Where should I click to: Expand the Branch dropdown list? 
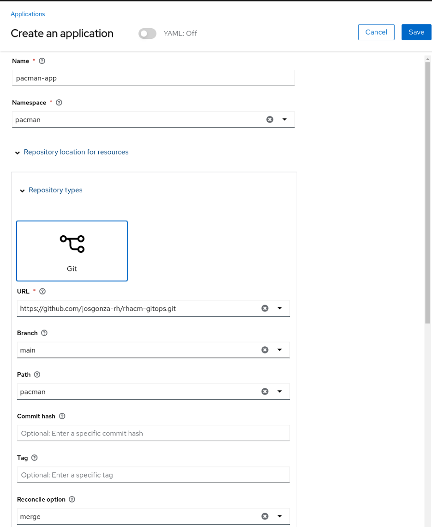click(279, 350)
